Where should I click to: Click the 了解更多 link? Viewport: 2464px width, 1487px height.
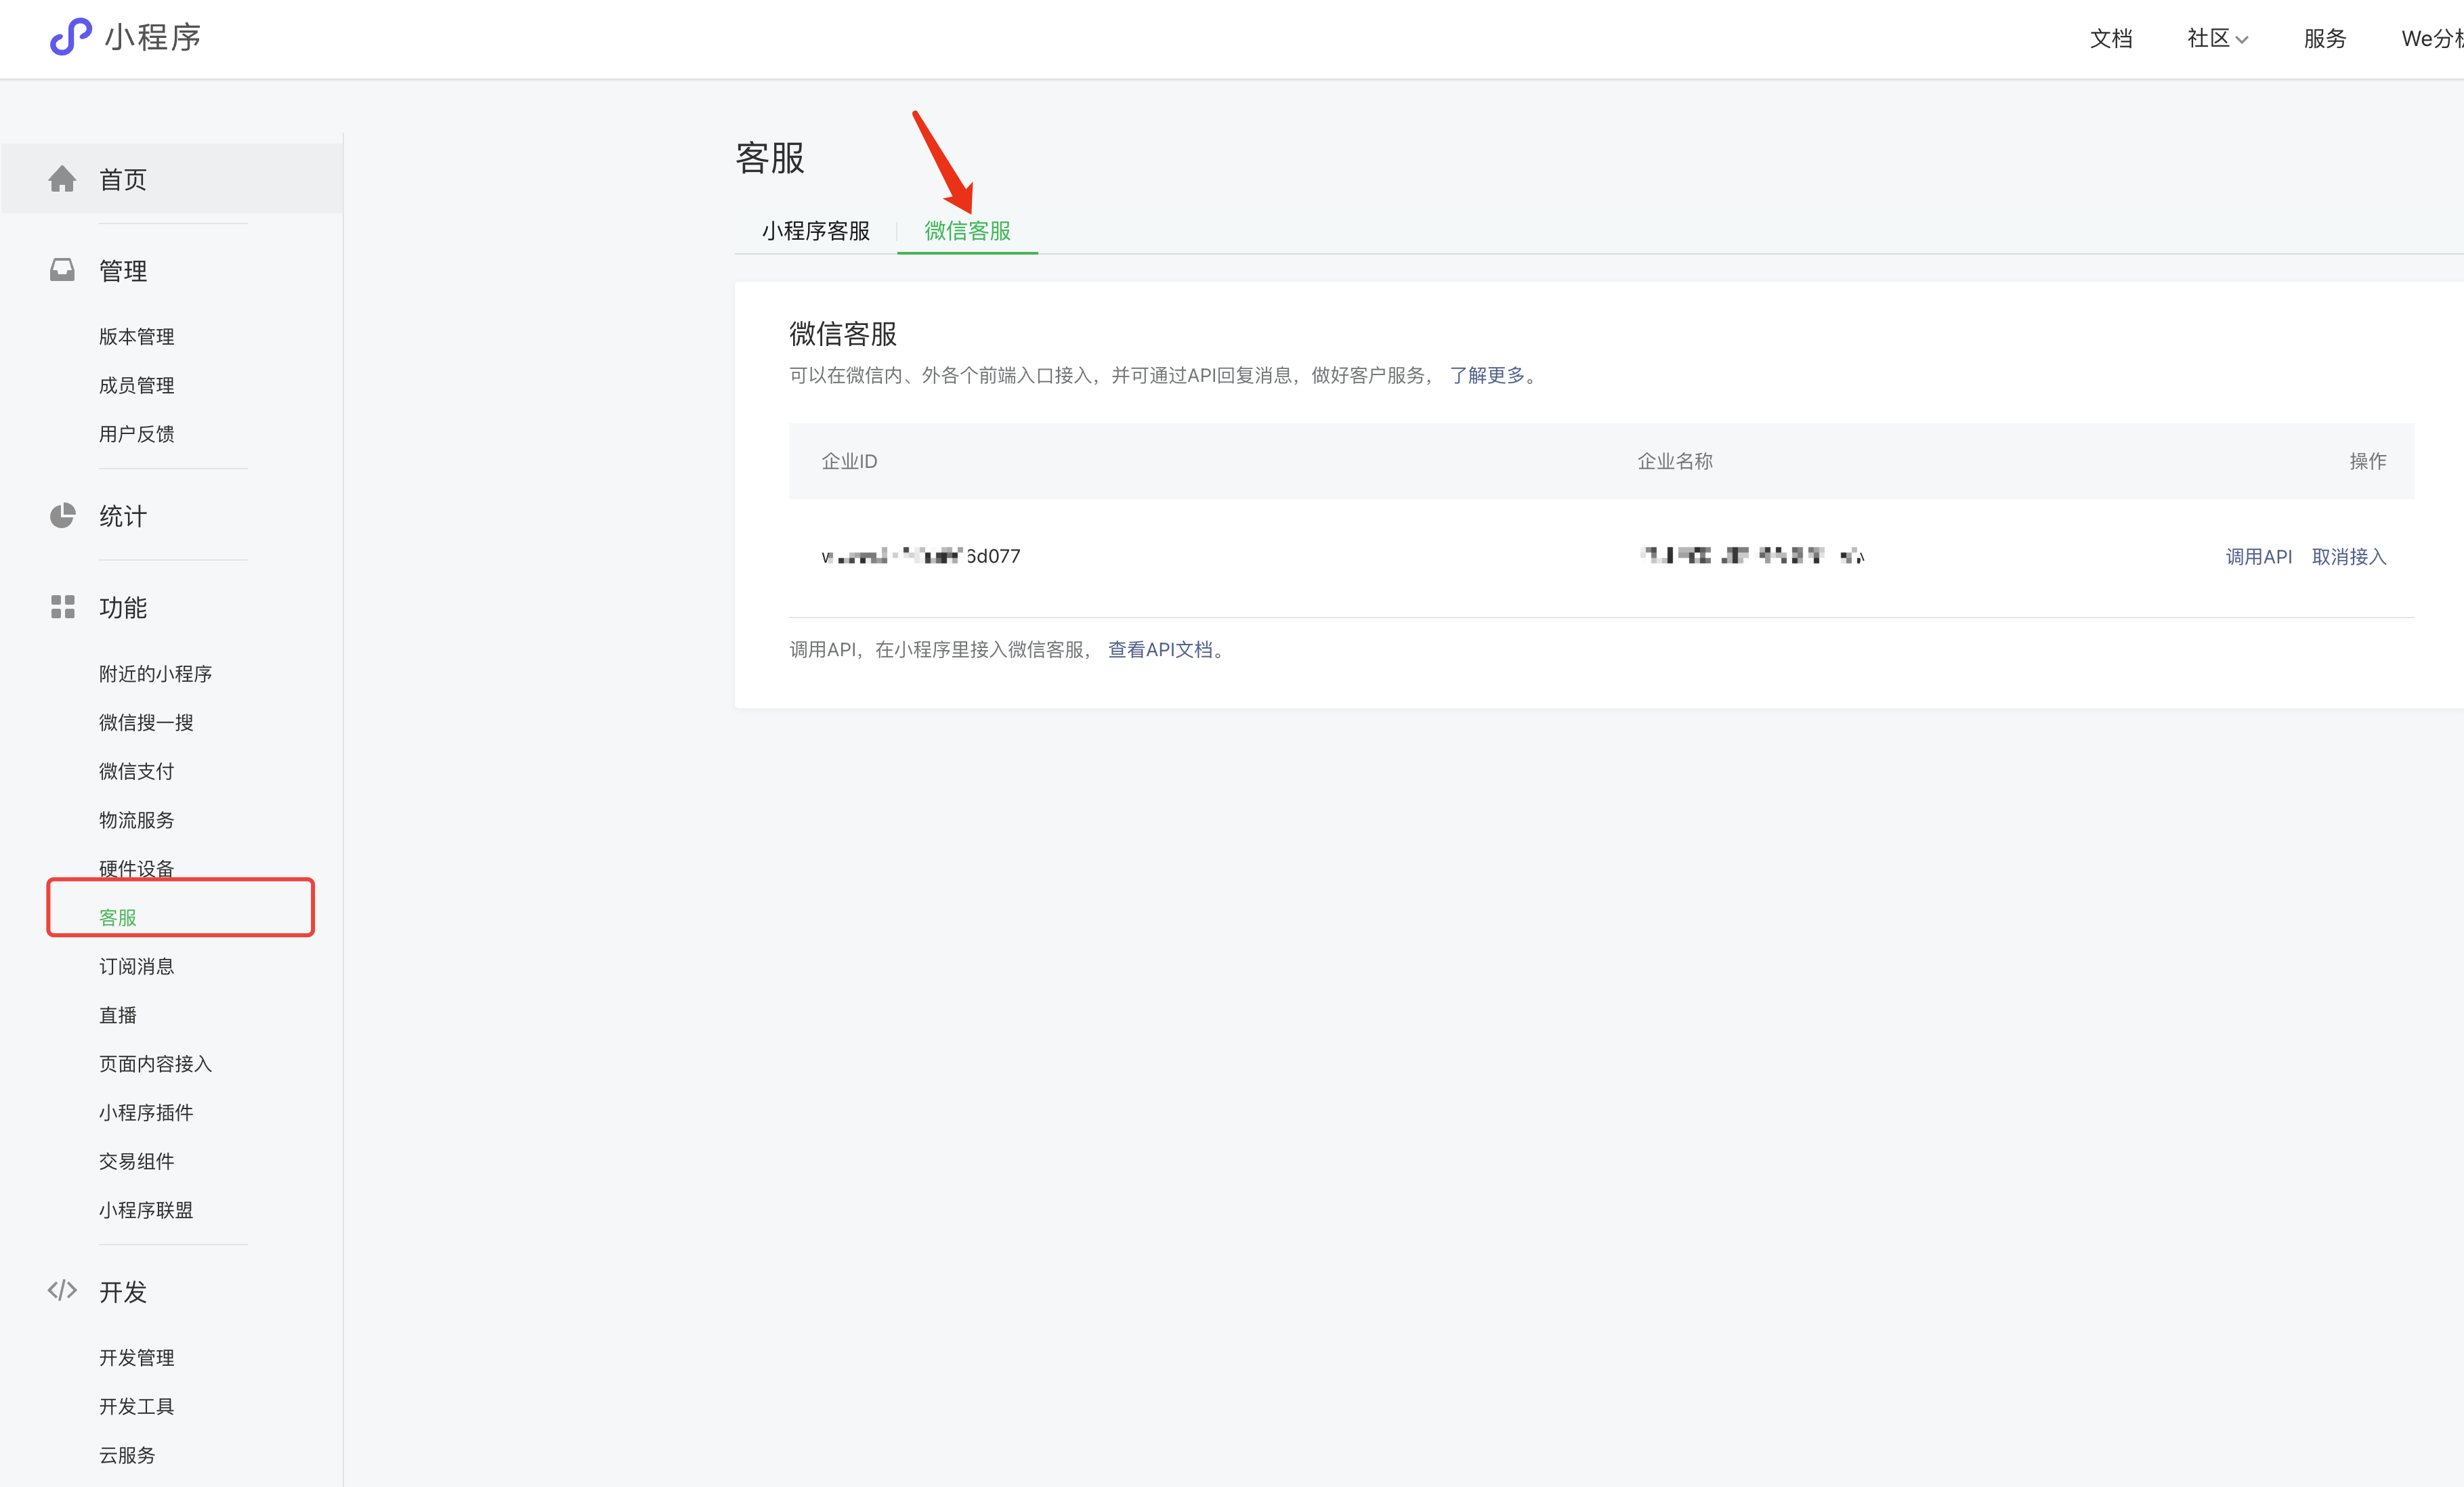click(1487, 375)
